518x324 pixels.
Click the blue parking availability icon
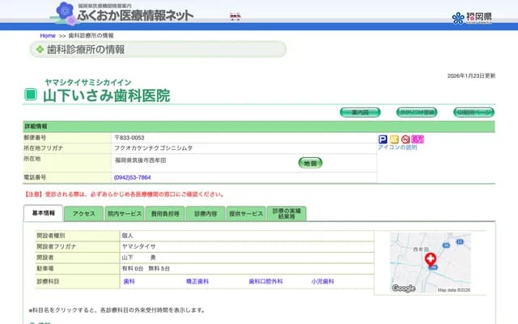[x=383, y=139]
